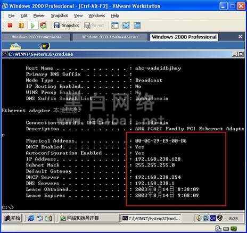Open the 网络和拨号连接 taskbar button
The width and height of the screenshot is (247, 233).
tap(89, 218)
